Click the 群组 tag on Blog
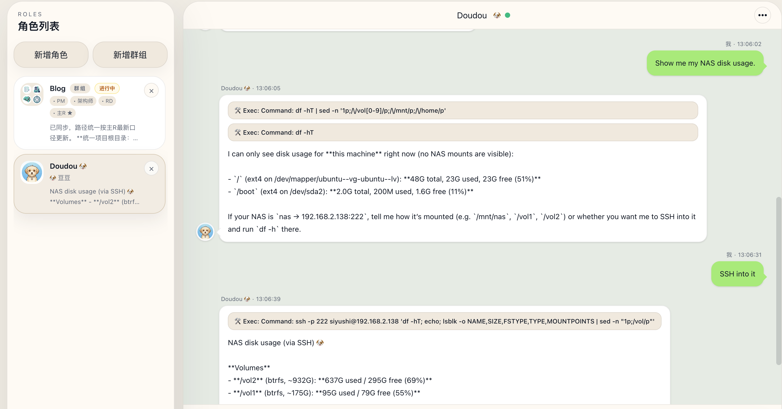This screenshot has width=782, height=409. [x=80, y=89]
